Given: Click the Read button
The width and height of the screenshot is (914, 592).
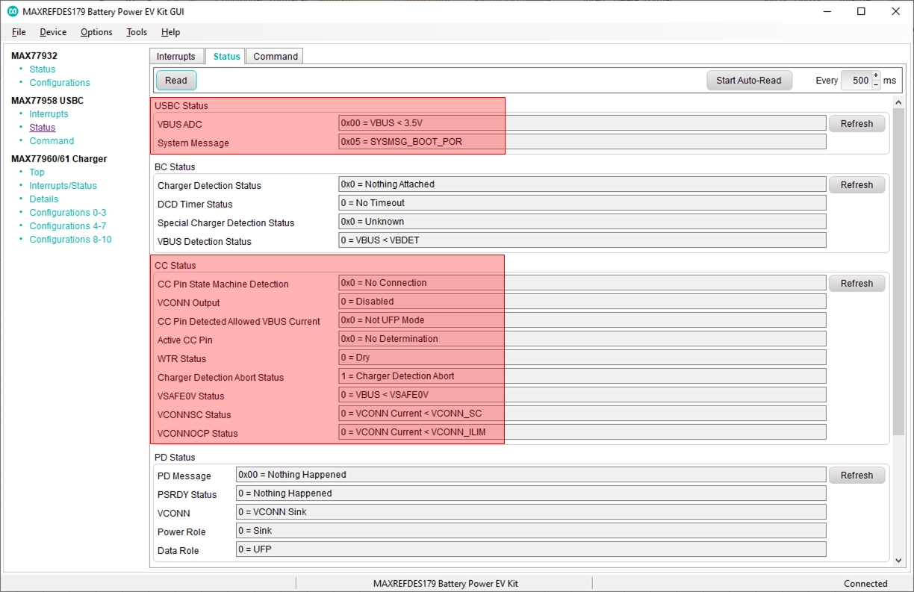Looking at the screenshot, I should click(176, 81).
